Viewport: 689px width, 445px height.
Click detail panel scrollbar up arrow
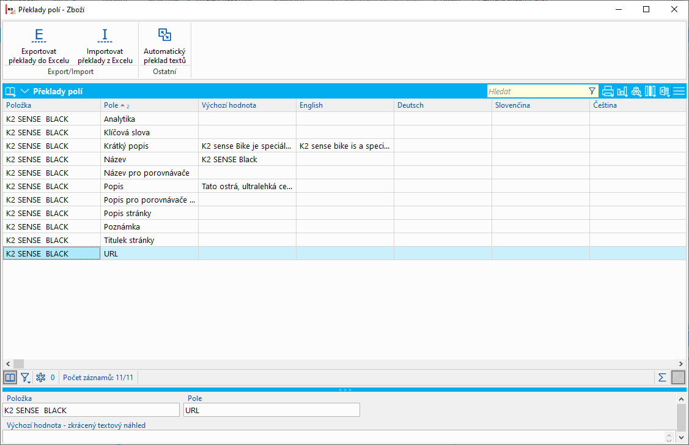coord(681,398)
